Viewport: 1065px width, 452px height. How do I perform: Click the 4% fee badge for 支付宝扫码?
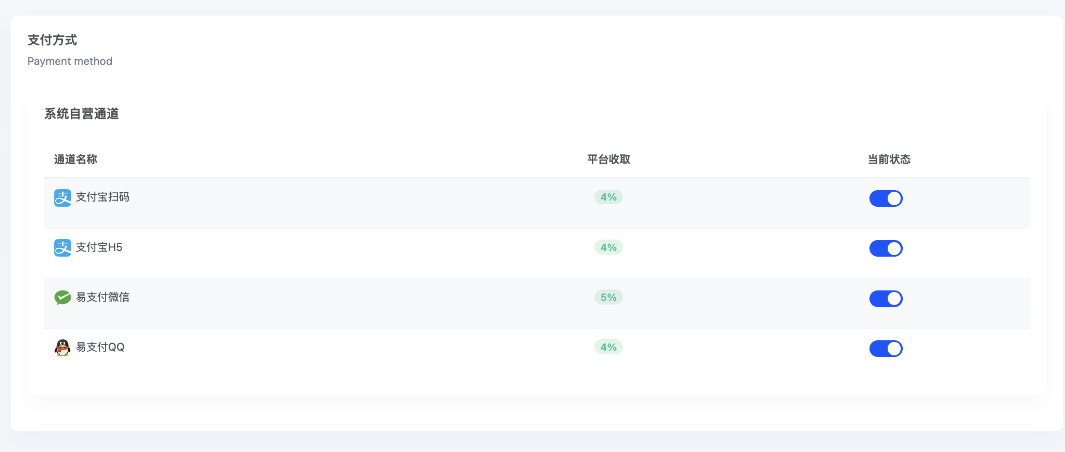click(608, 197)
